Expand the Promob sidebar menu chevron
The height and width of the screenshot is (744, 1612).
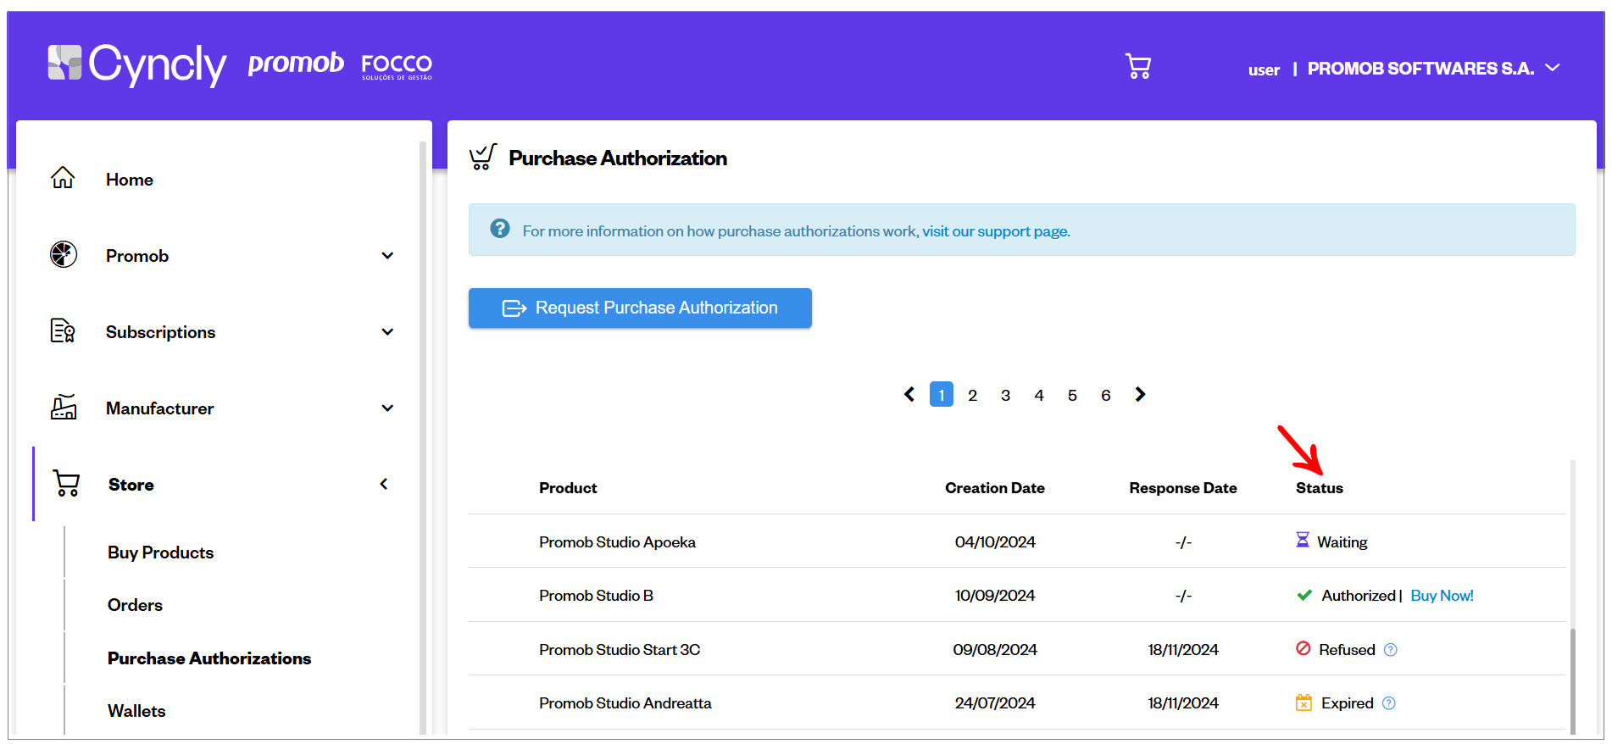pos(387,255)
